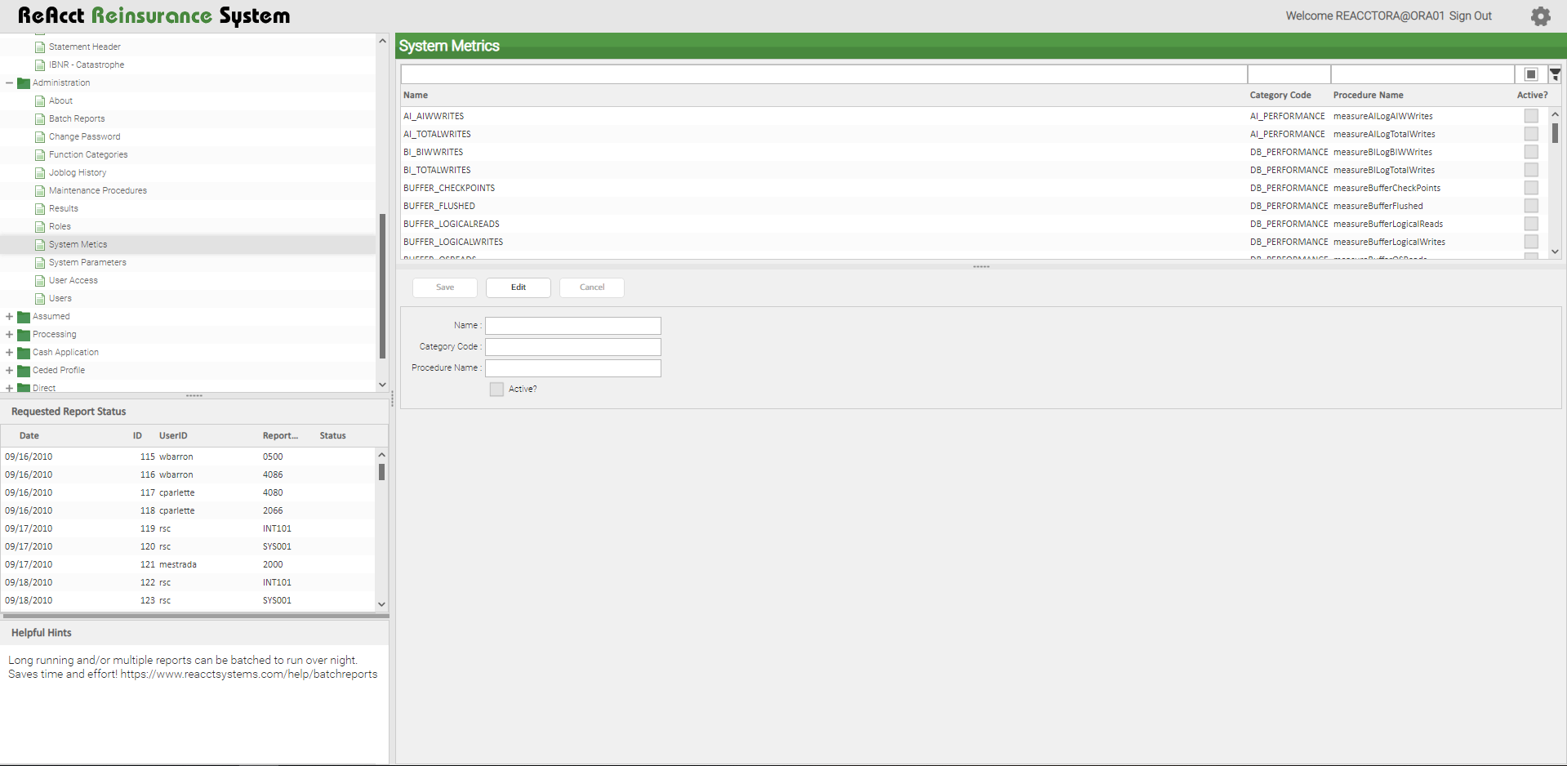Click the Administration folder icon
This screenshot has height=766, width=1567.
tap(24, 83)
